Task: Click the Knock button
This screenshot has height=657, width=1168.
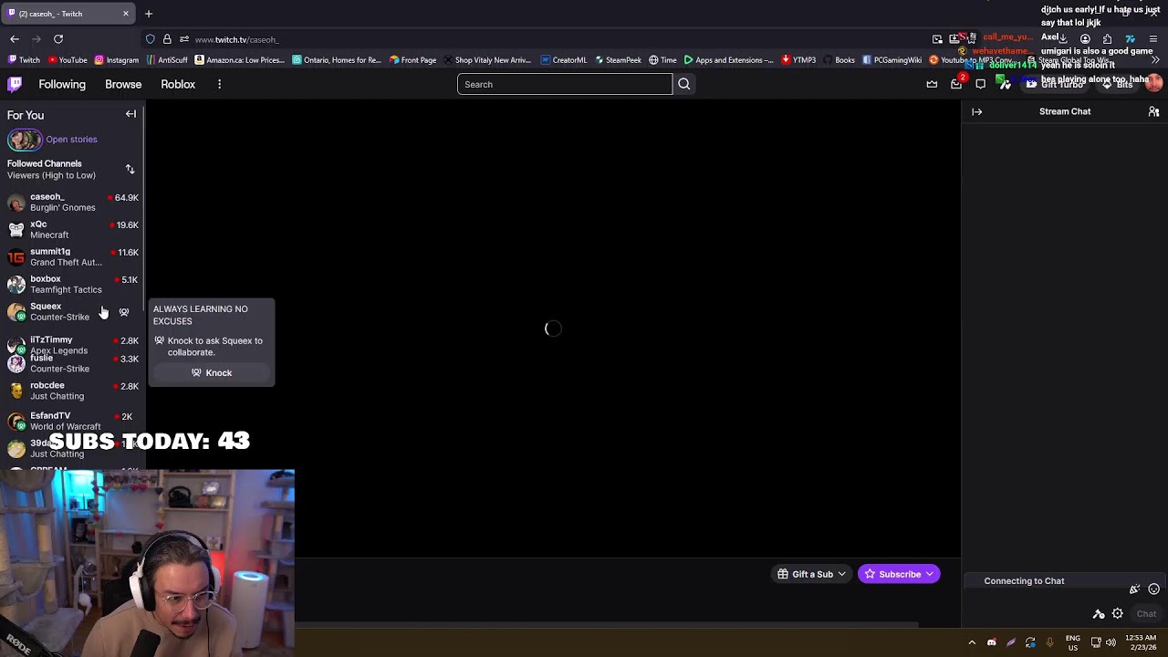Action: [x=211, y=372]
